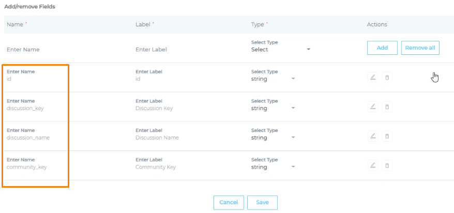Delete the community_key field row
The image size is (454, 213).
pos(387,165)
